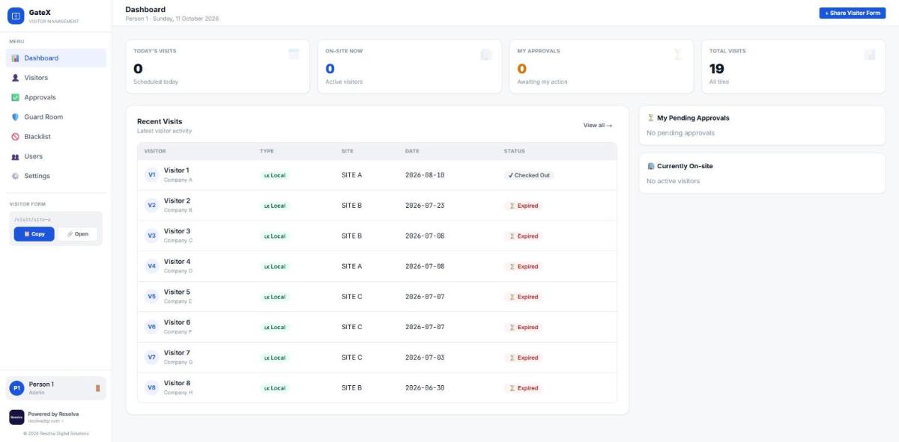Click the Visitor 7 name
899x442 pixels.
click(177, 353)
